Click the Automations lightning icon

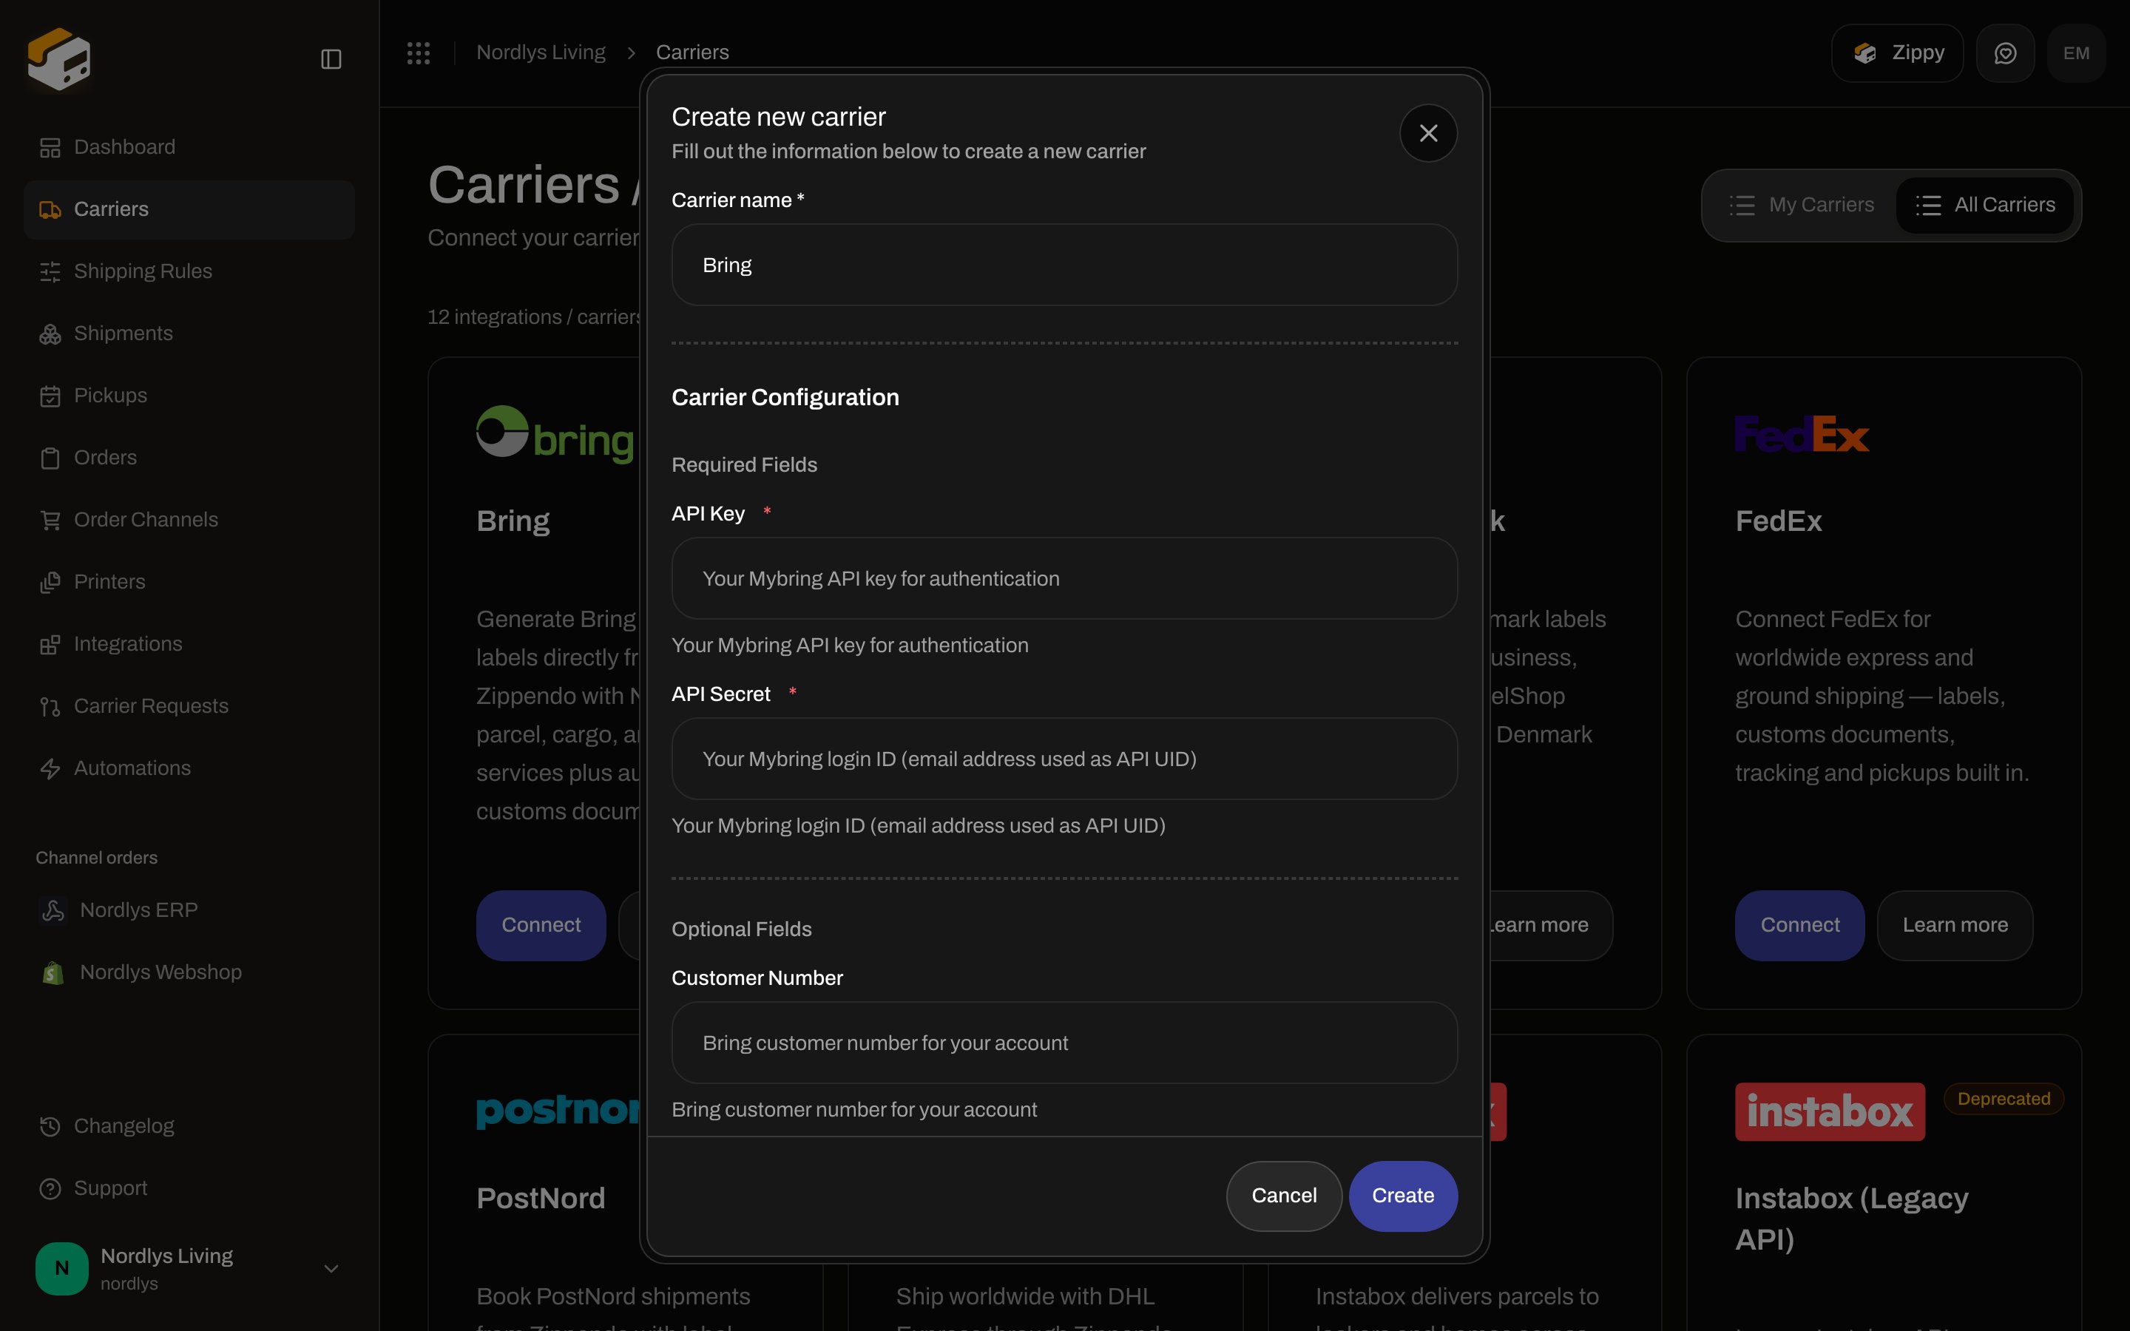click(x=50, y=768)
